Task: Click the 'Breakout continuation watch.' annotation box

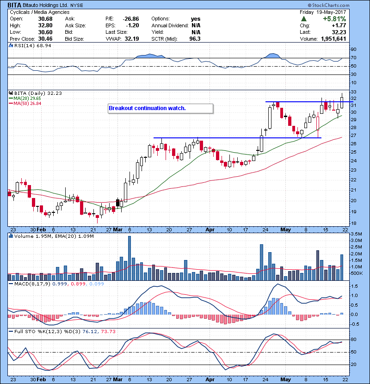Action: pyautogui.click(x=160, y=108)
